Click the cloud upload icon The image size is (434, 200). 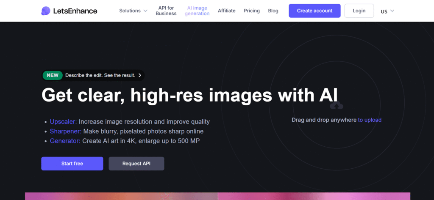tap(337, 105)
